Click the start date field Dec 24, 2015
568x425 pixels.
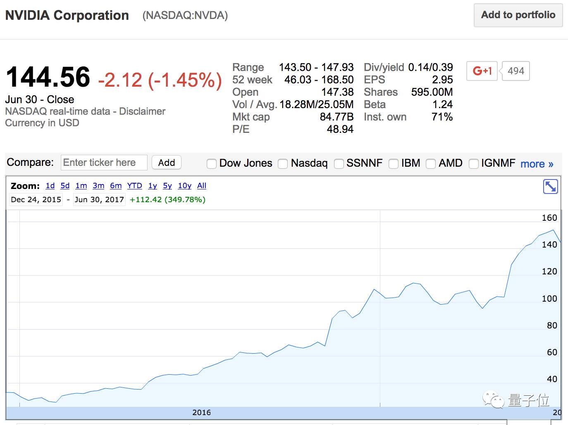coord(36,200)
